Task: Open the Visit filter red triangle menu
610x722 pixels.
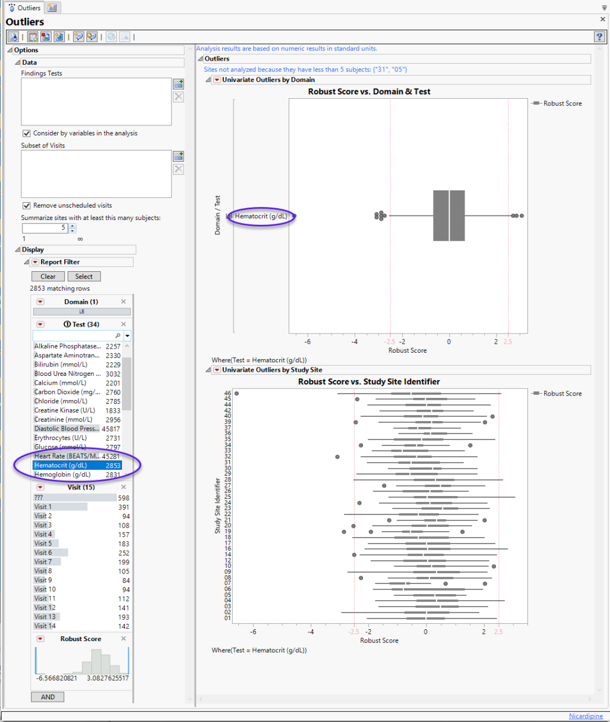Action: (40, 487)
